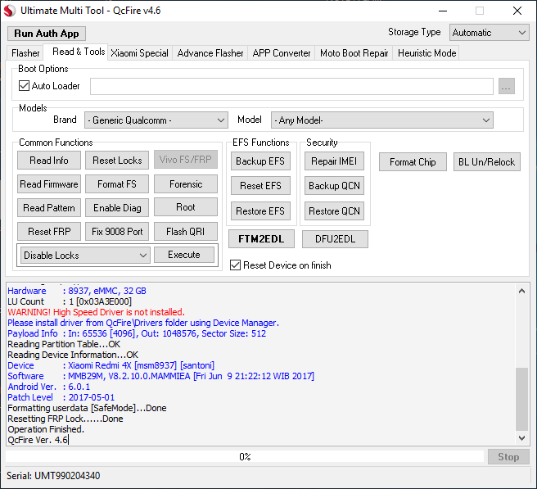Click the 'Android Ver. : 6.0.1' log line
537x489 pixels.
pyautogui.click(x=48, y=387)
